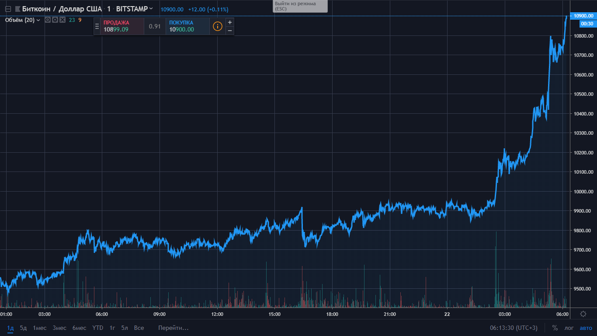This screenshot has width=597, height=336.
Task: Click the orange Объём value 9 in legend
Action: point(80,20)
